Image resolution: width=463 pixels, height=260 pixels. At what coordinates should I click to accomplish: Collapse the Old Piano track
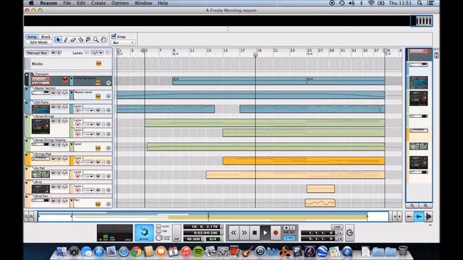click(26, 103)
